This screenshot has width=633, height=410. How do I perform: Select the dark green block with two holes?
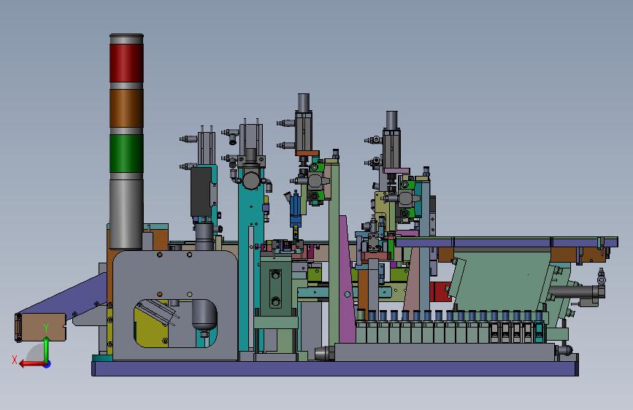pos(276,289)
